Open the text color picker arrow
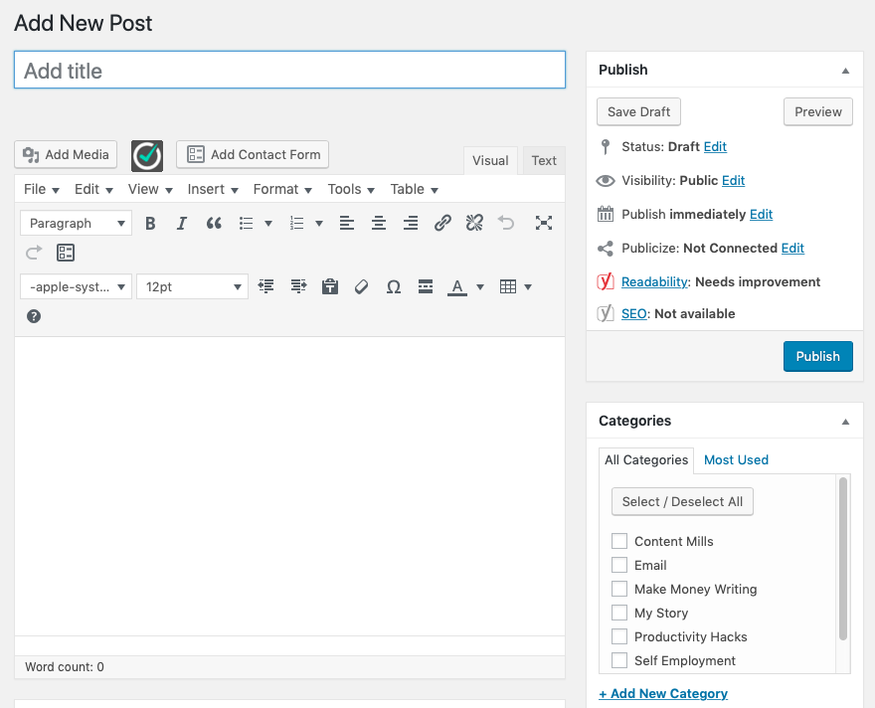 pyautogui.click(x=480, y=286)
